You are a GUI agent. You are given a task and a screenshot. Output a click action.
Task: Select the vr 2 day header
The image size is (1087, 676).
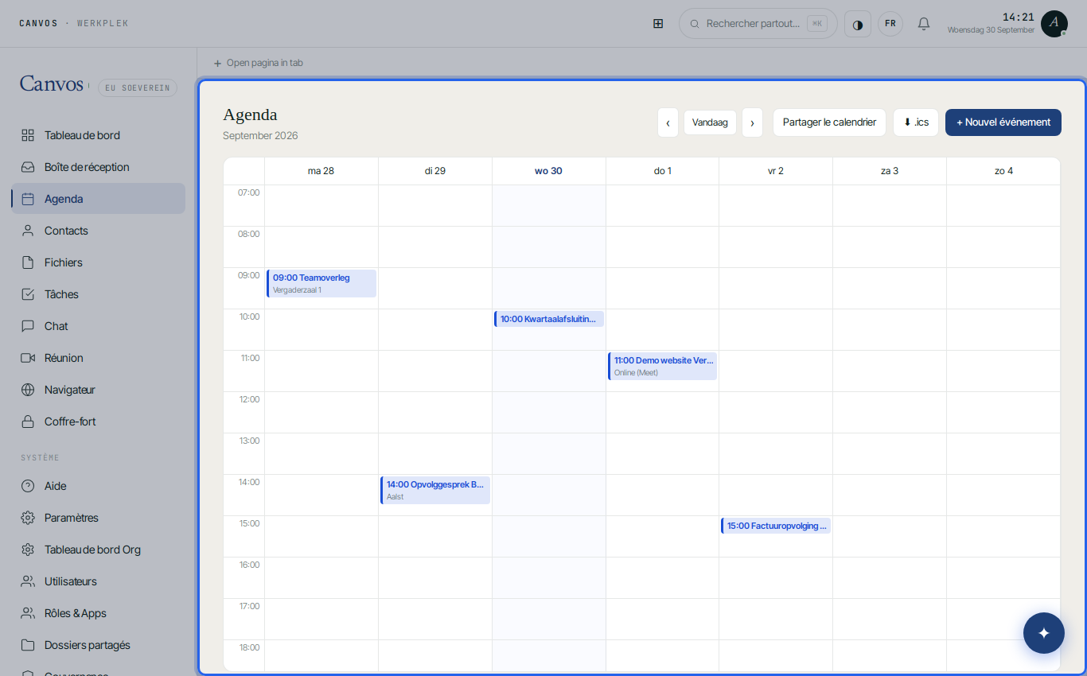click(x=776, y=171)
